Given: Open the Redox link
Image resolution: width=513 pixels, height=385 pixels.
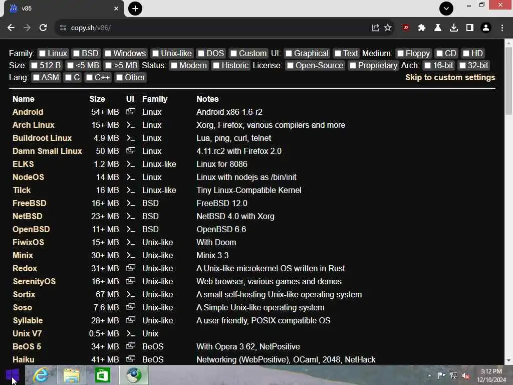Looking at the screenshot, I should tap(25, 269).
